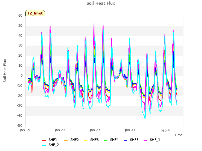Click the blue SHF5 legend swatch
Viewport: 202px width, 151px height.
tap(125, 140)
